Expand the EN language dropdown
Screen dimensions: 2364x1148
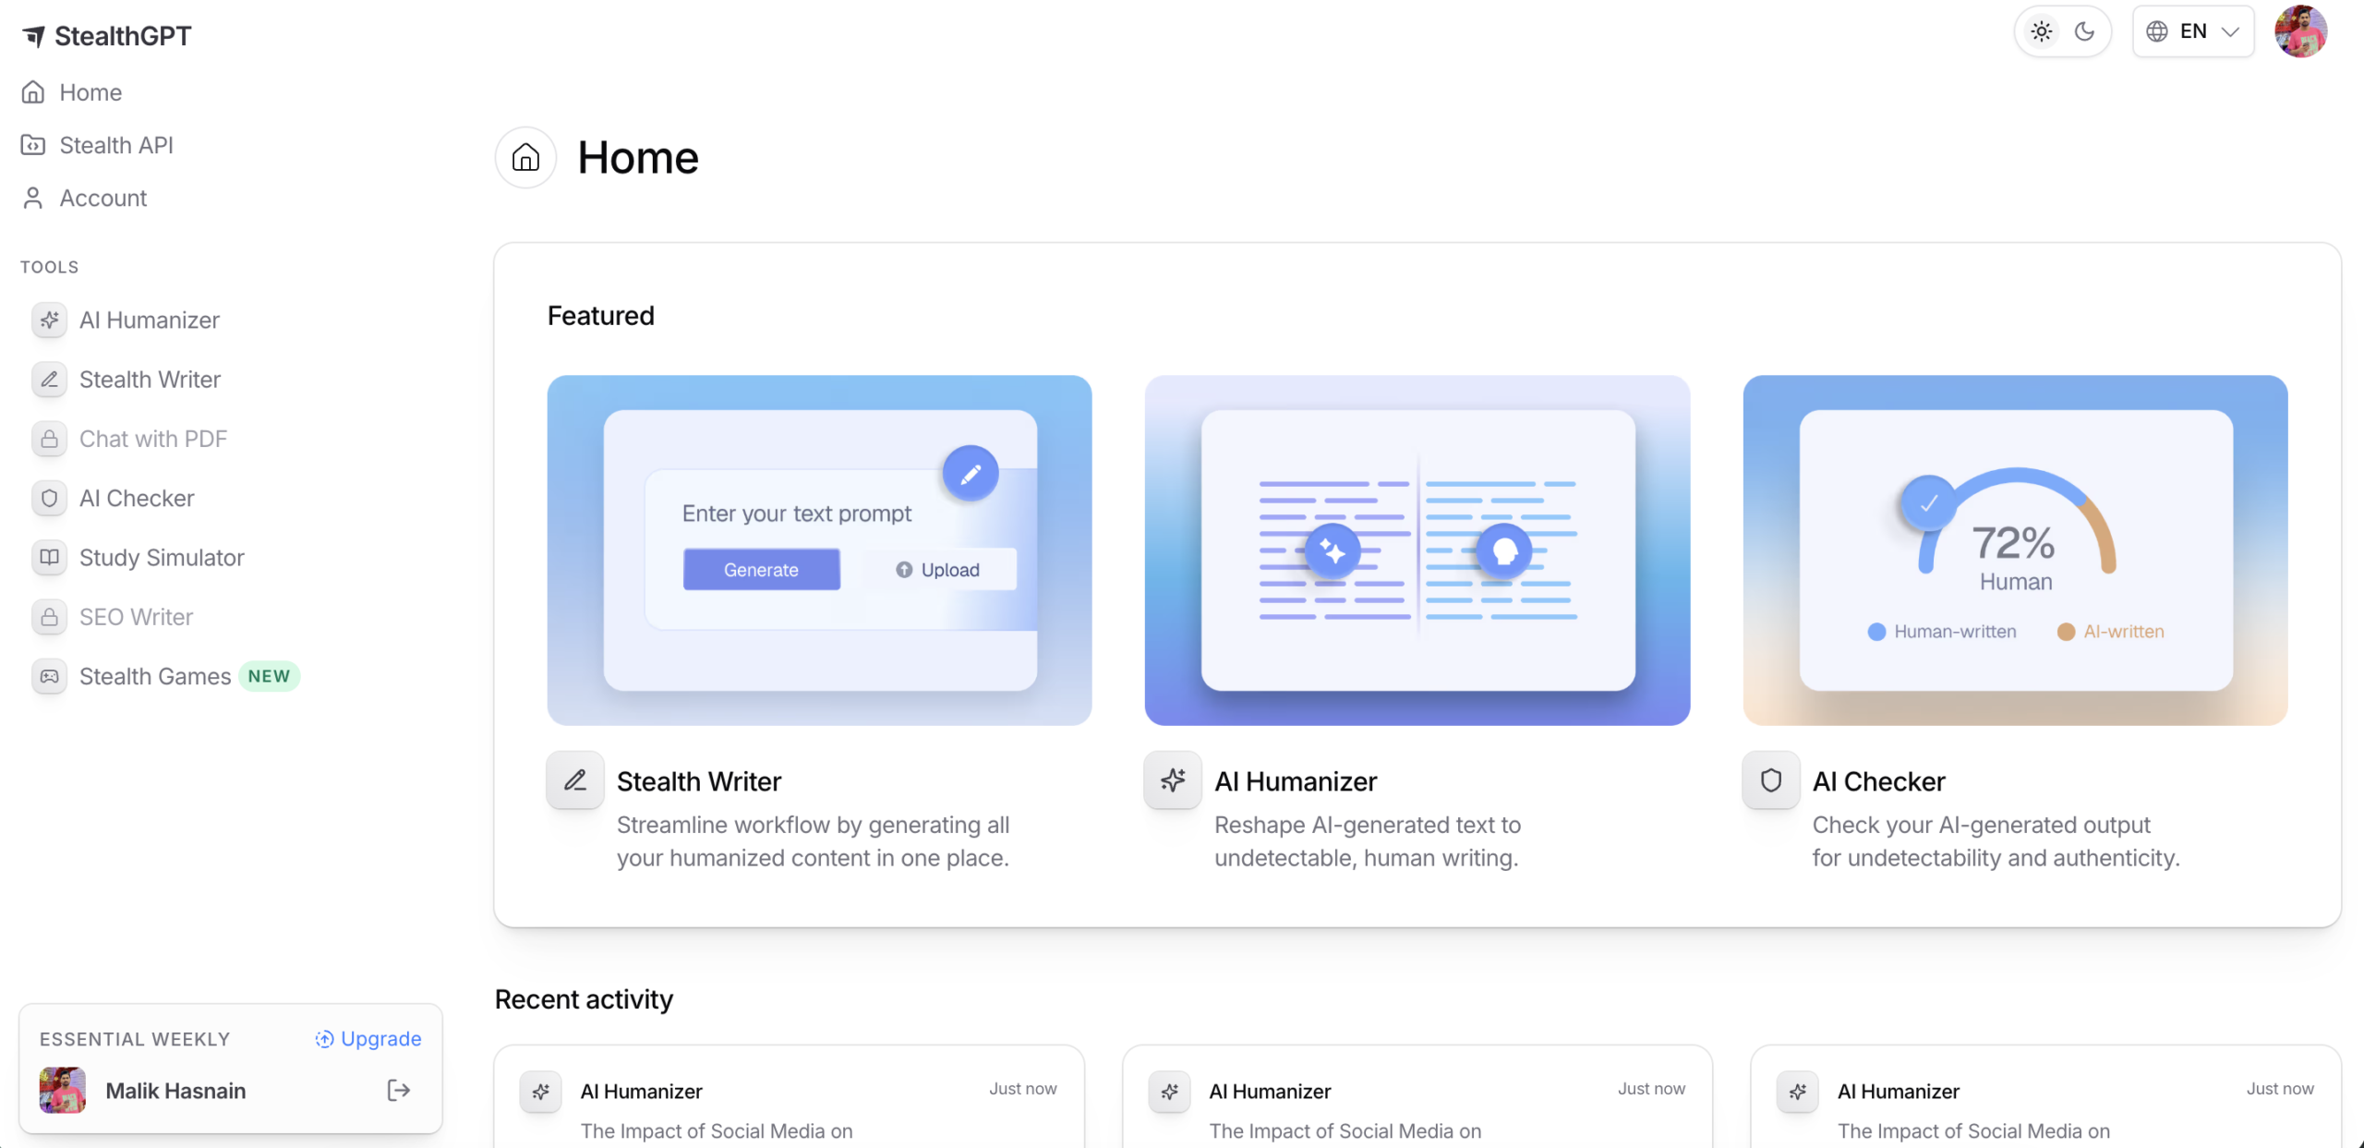[2193, 31]
